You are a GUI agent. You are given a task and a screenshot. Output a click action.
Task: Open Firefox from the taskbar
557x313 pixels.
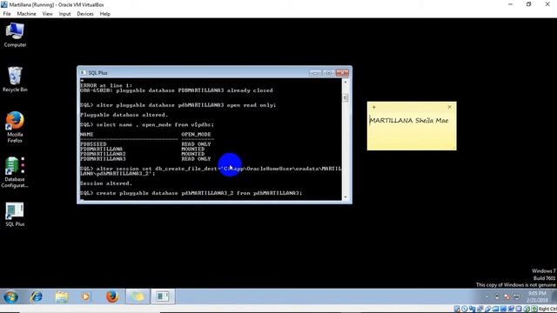coord(112,296)
